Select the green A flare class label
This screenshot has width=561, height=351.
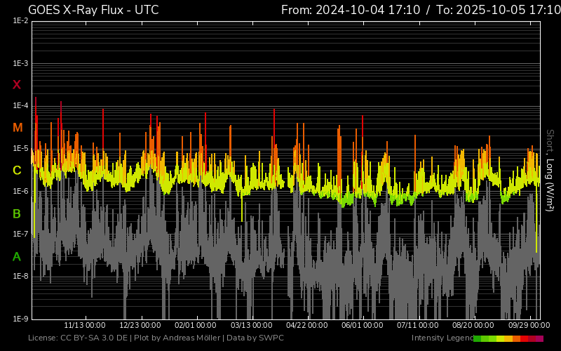(17, 257)
